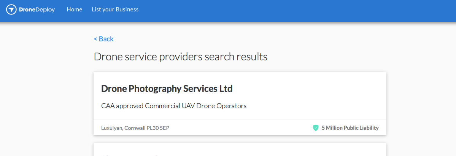Open Drone Photography Services Ltd listing
The height and width of the screenshot is (156, 456).
click(167, 89)
